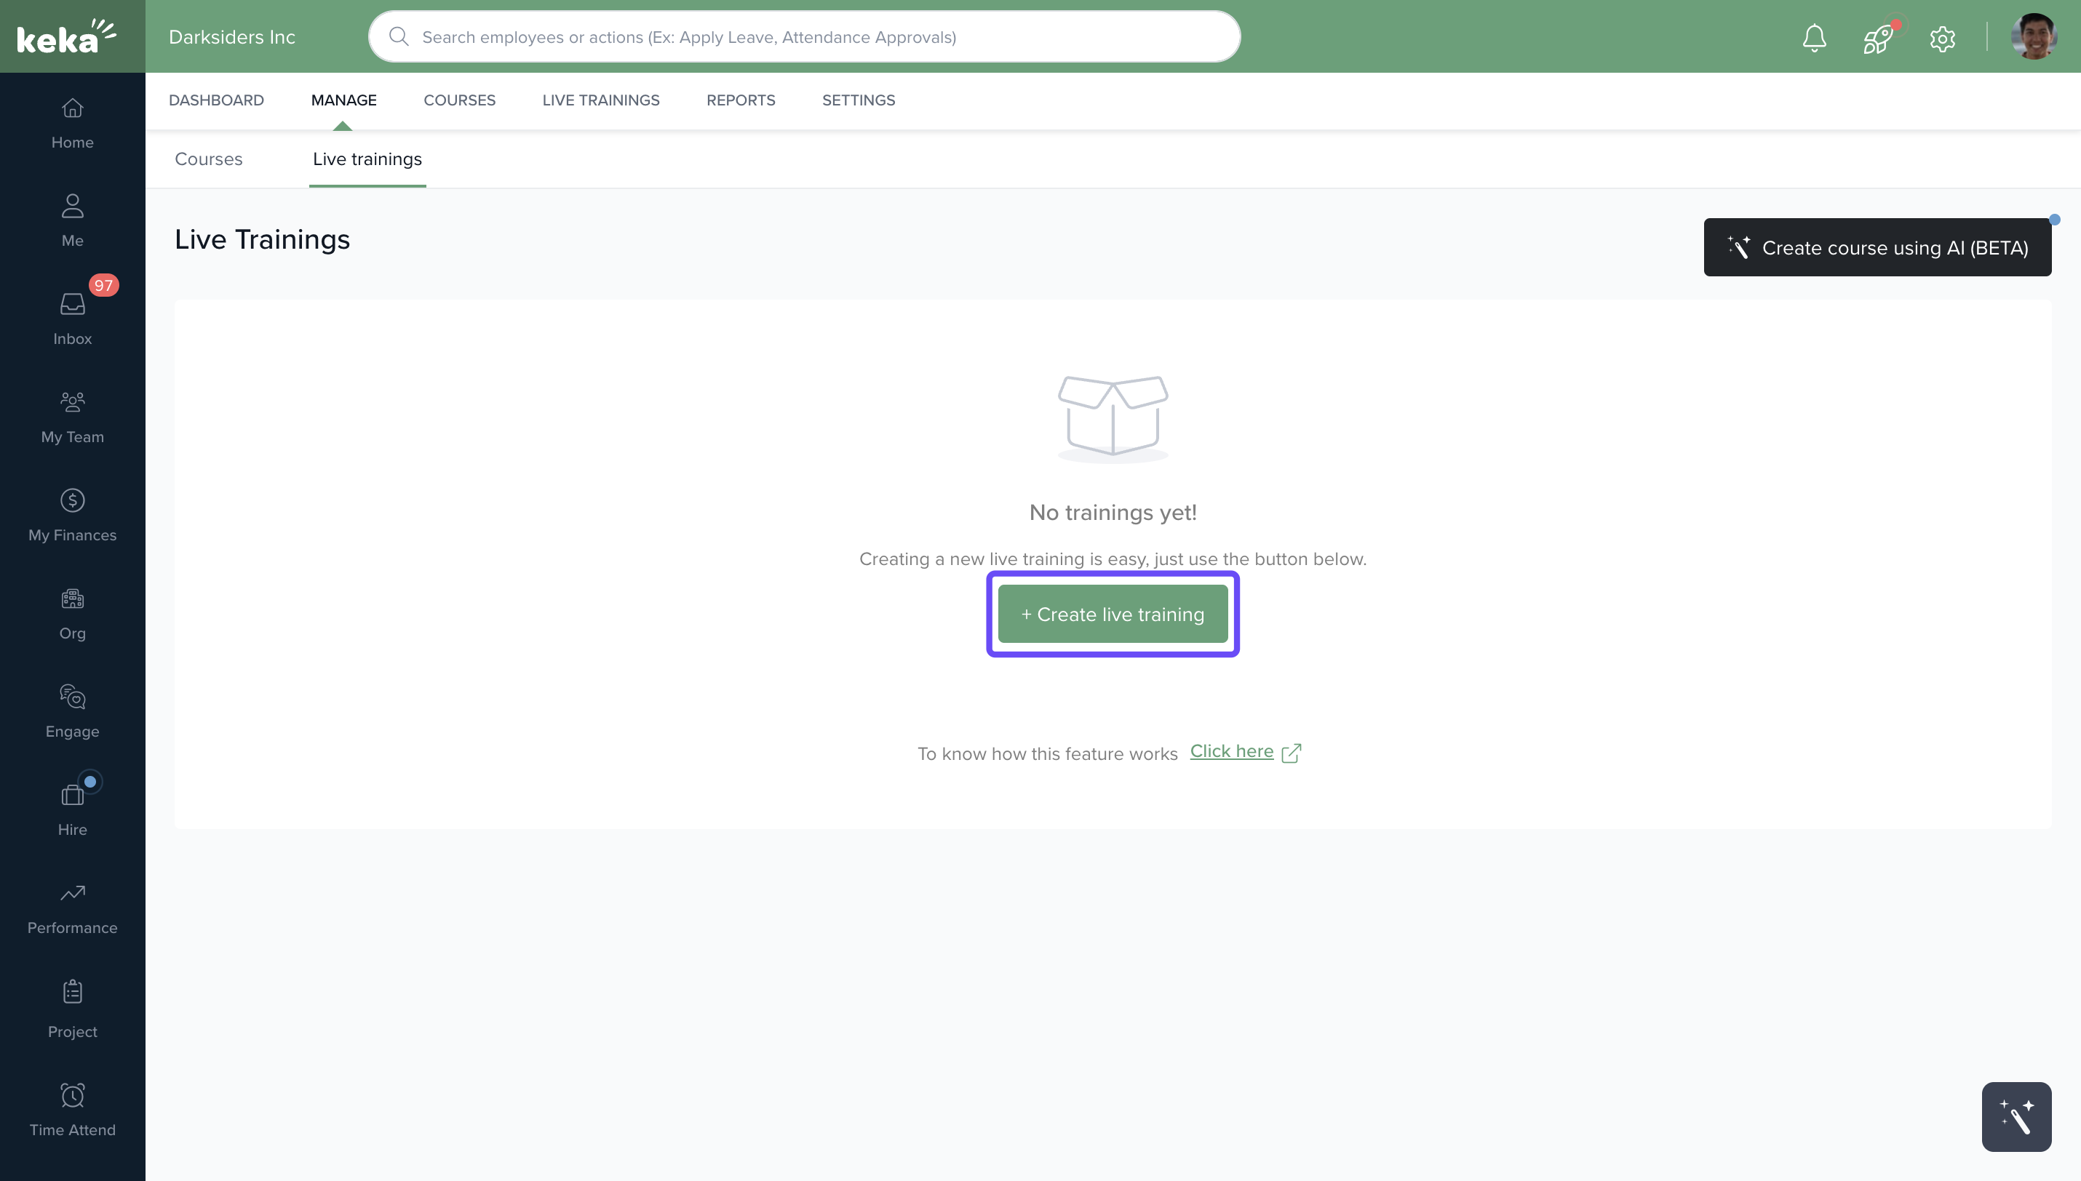Open the Engage sidebar icon

point(72,711)
